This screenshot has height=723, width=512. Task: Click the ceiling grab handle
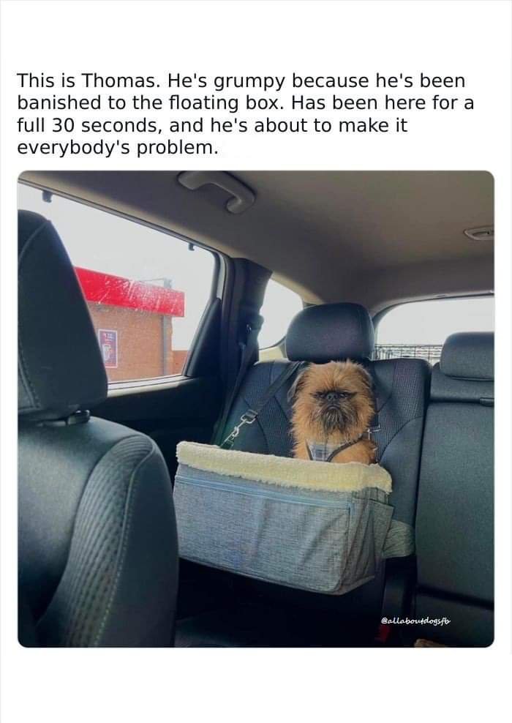coord(216,190)
